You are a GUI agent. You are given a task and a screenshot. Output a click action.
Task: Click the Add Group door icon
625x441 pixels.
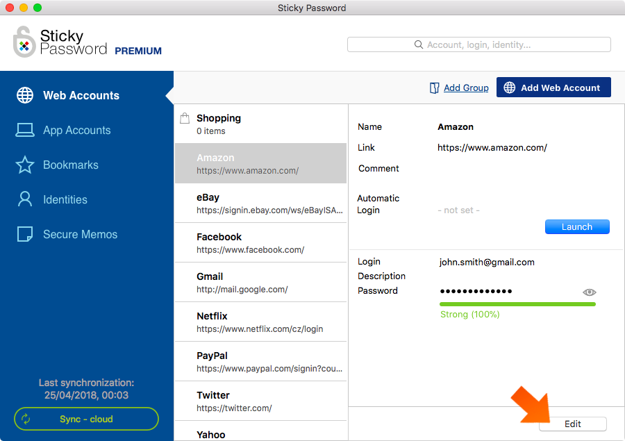pyautogui.click(x=434, y=88)
